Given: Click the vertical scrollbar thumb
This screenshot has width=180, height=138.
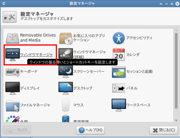Looking at the screenshot, I should pos(176,71).
